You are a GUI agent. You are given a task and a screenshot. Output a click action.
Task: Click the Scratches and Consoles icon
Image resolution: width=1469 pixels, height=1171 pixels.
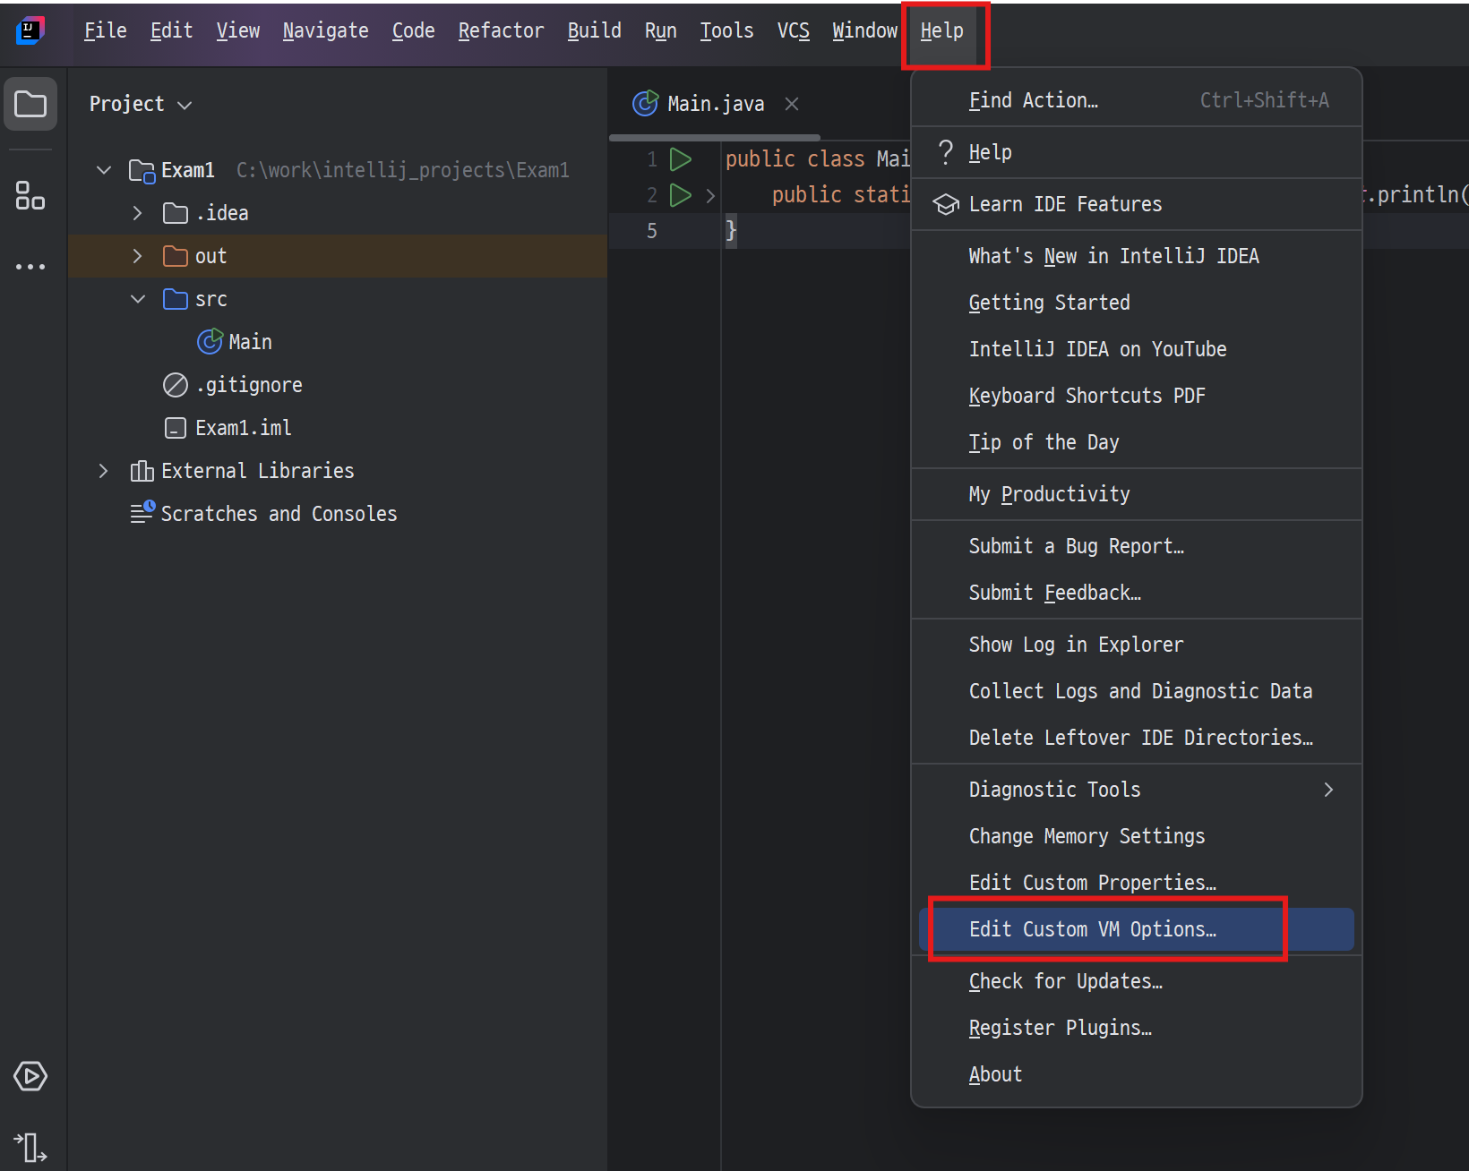pos(142,512)
